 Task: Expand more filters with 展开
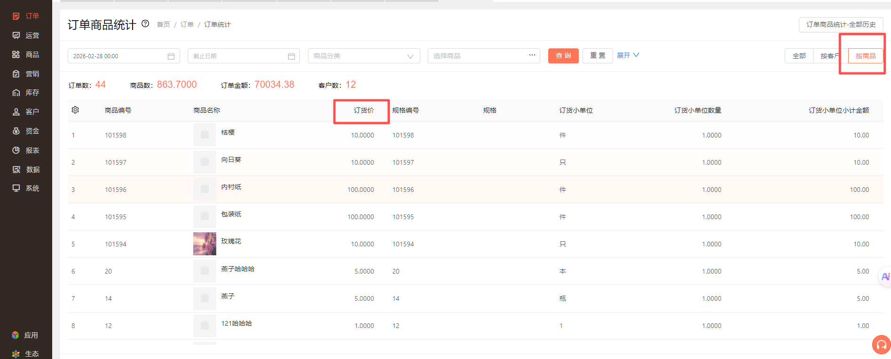pyautogui.click(x=628, y=55)
